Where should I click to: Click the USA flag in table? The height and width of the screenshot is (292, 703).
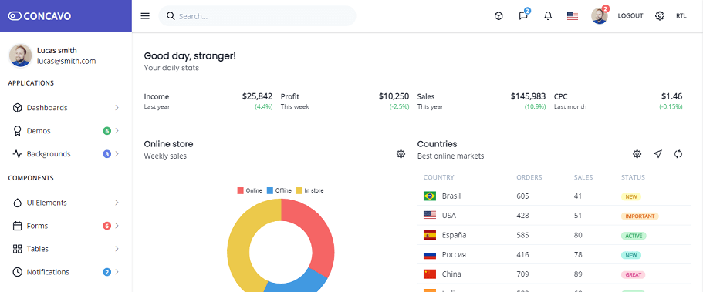point(430,216)
